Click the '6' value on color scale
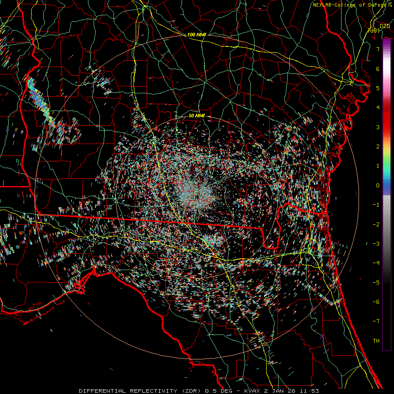 (x=378, y=69)
